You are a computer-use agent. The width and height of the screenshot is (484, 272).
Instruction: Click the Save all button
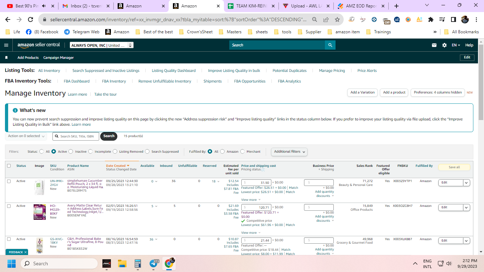pyautogui.click(x=454, y=167)
